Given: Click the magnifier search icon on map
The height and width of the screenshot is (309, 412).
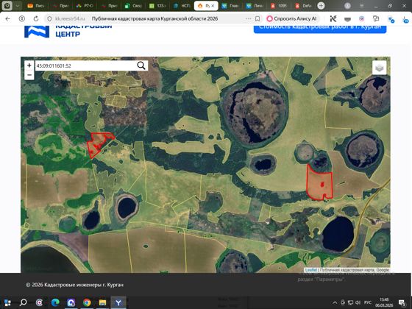Looking at the screenshot, I should click(x=141, y=65).
